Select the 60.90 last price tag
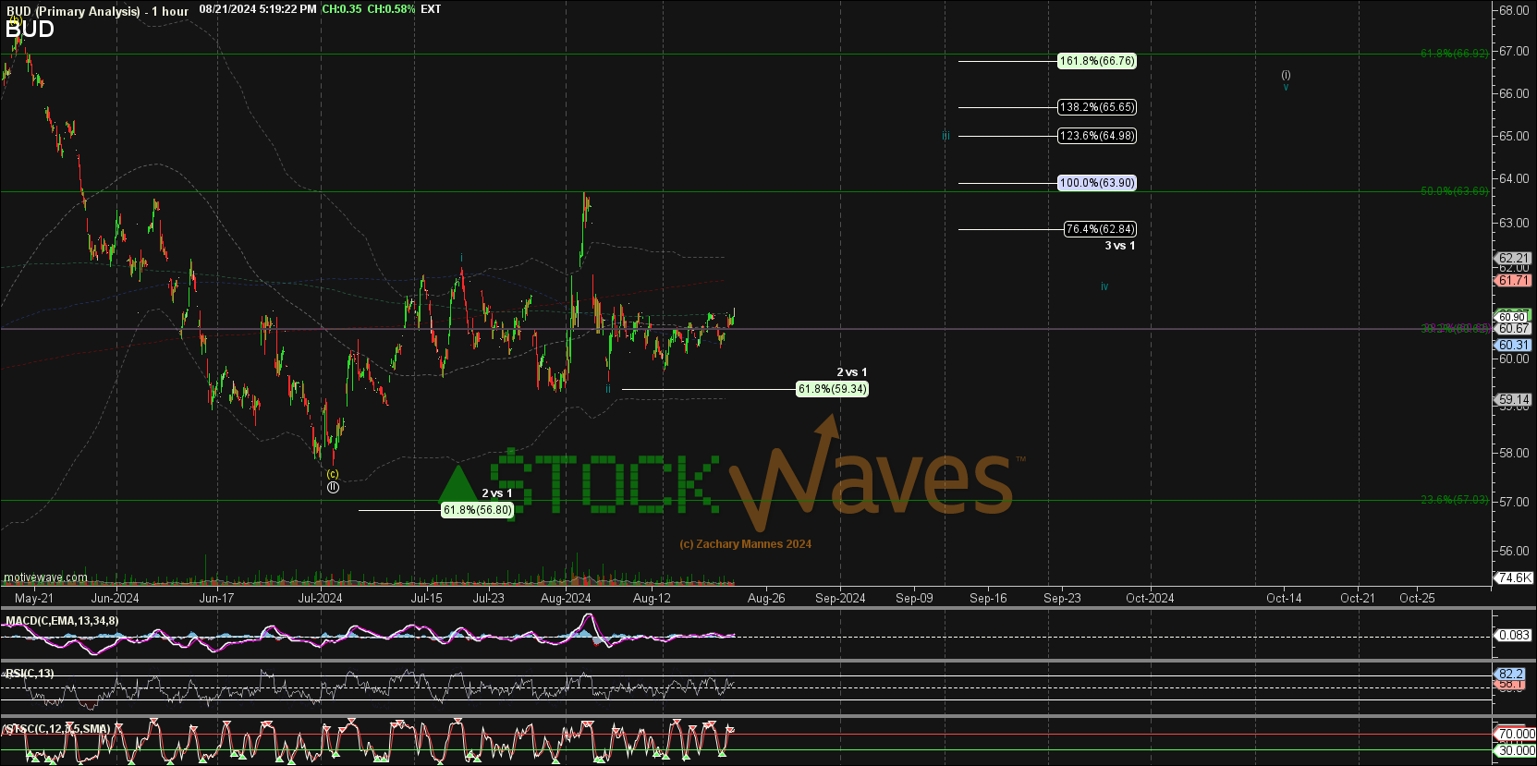Image resolution: width=1537 pixels, height=766 pixels. (1512, 317)
